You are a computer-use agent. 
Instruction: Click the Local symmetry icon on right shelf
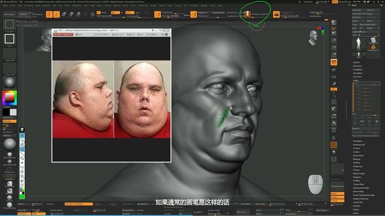334,77
